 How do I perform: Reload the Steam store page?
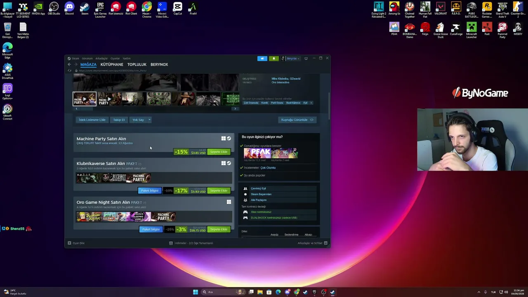tap(69, 71)
